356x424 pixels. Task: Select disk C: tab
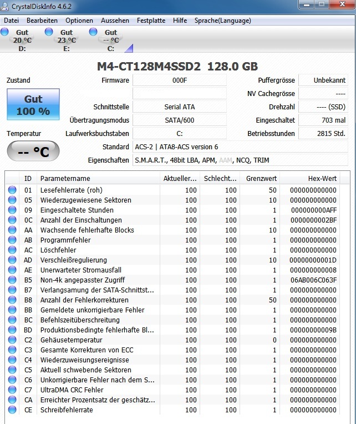(x=111, y=41)
